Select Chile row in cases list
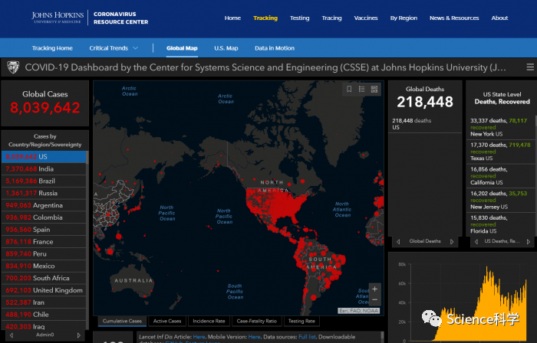Image resolution: width=537 pixels, height=343 pixels. 44,315
